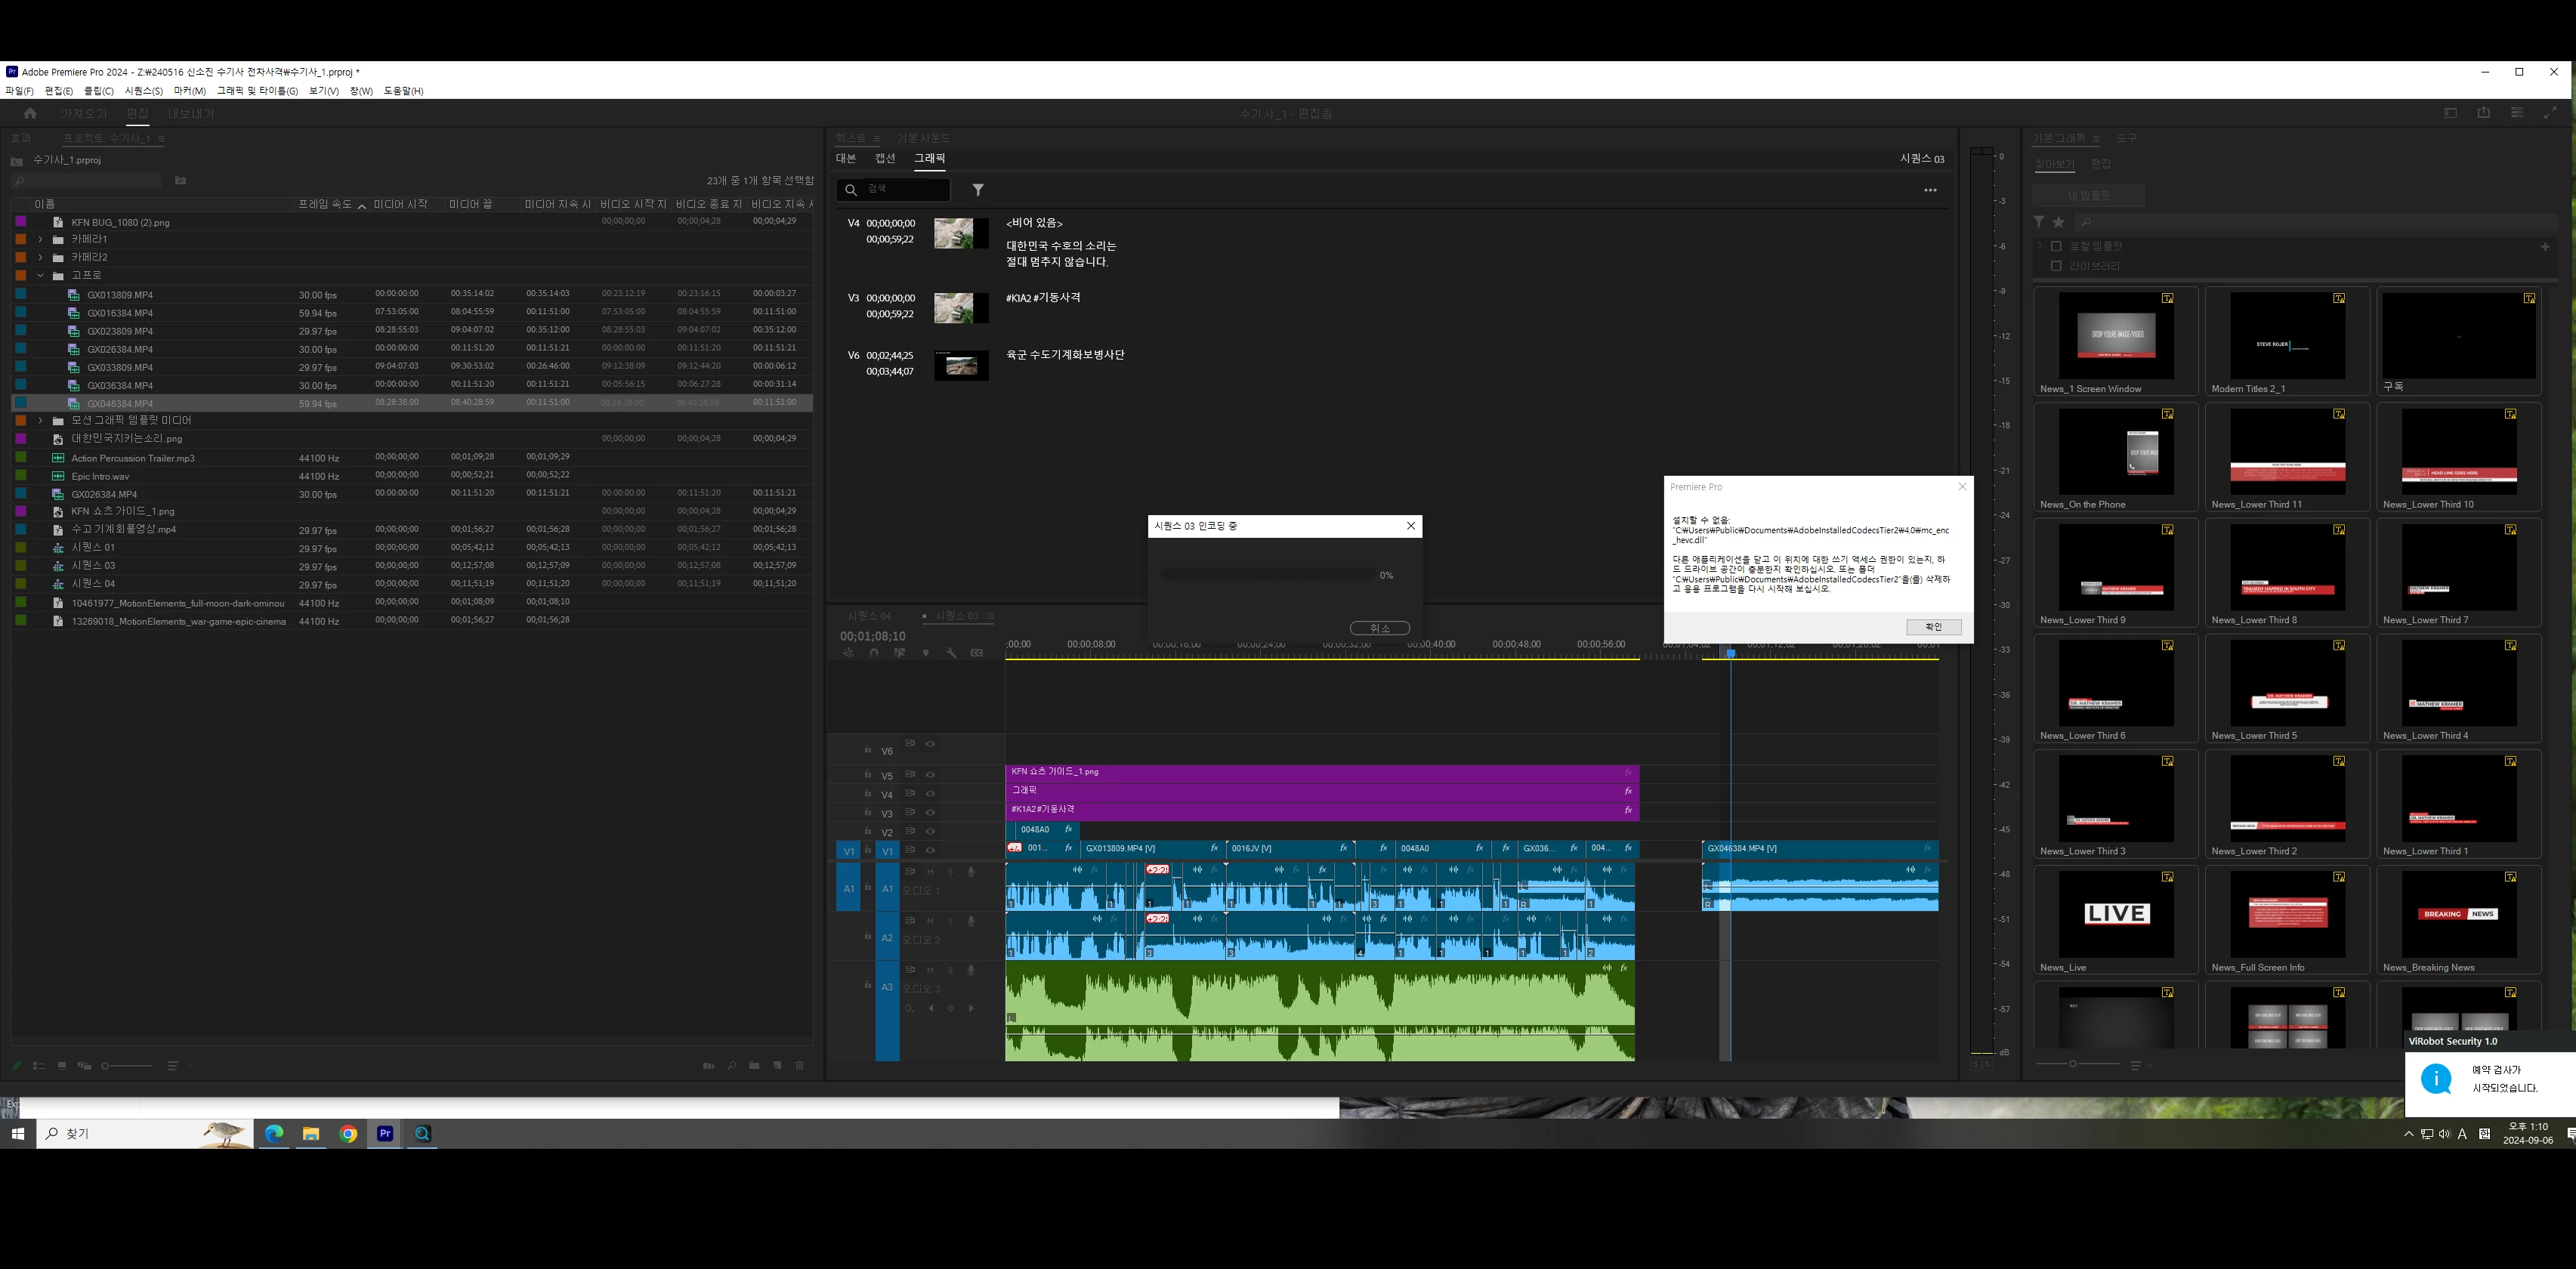Click the trash delete icon in project panel
This screenshot has height=1269, width=2576.
799,1066
